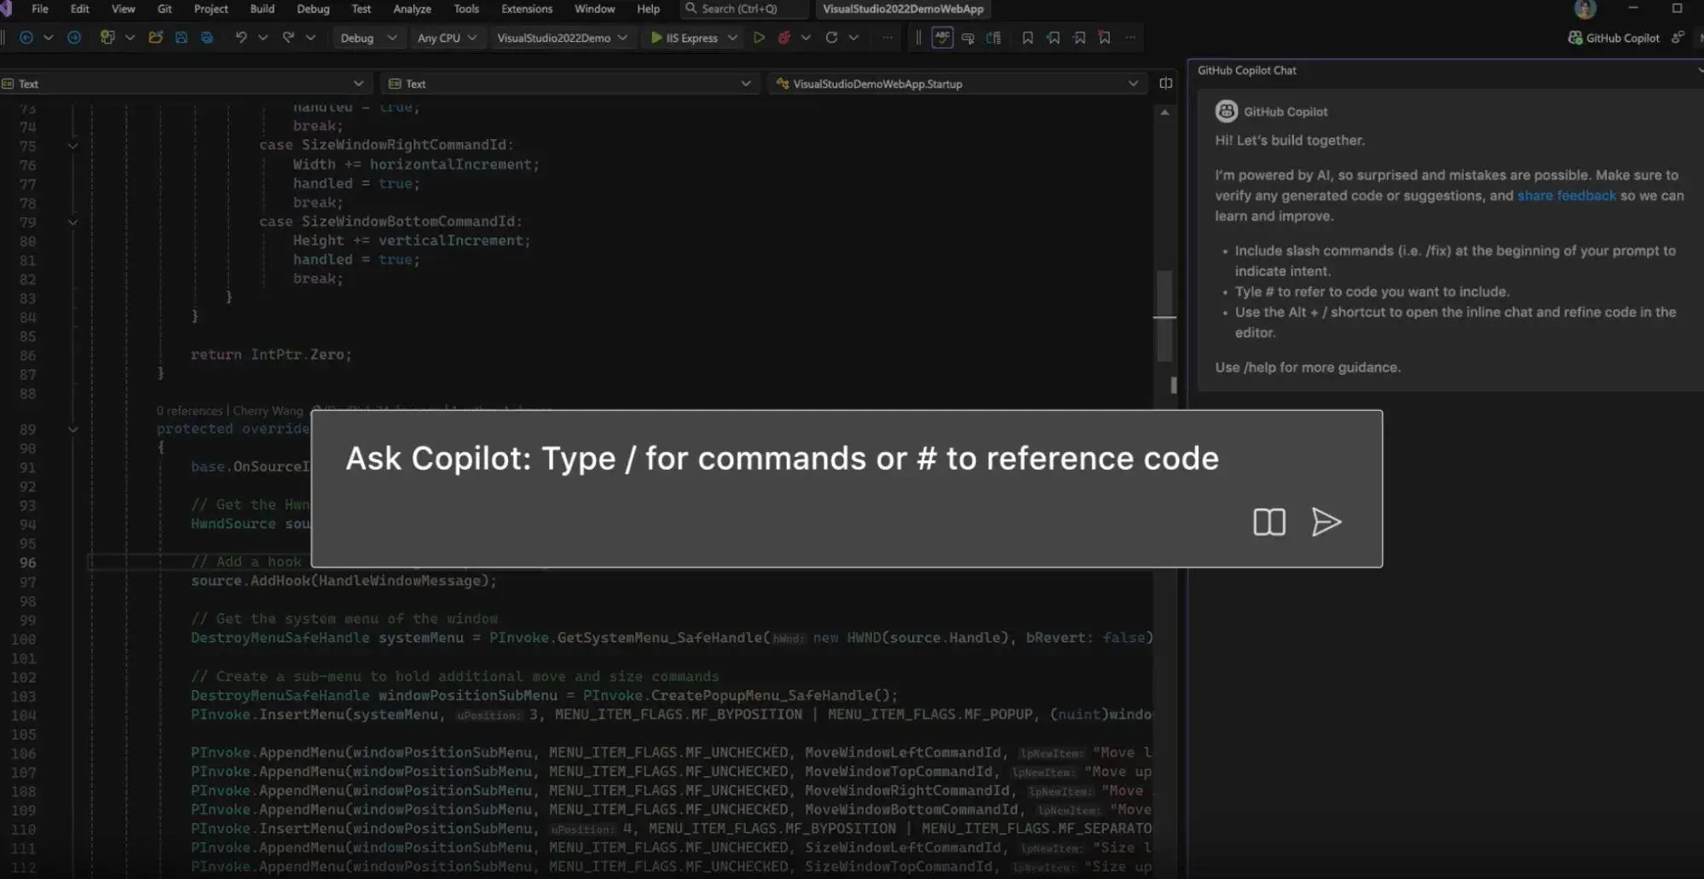Click the comment selection toolbar icon
The width and height of the screenshot is (1704, 879).
(968, 38)
